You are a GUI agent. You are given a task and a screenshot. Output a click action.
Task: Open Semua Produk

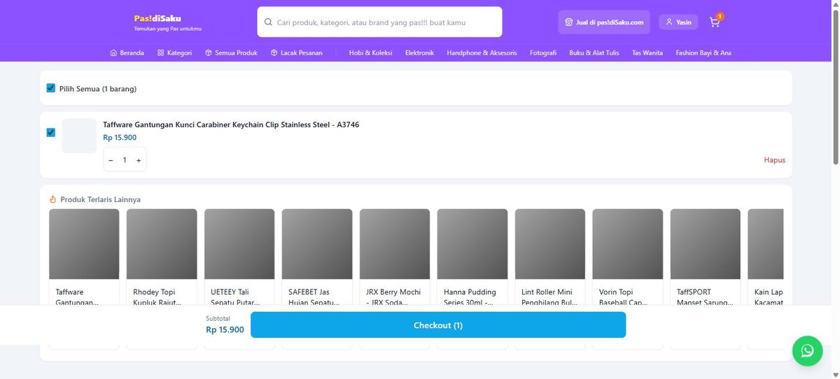coord(231,52)
